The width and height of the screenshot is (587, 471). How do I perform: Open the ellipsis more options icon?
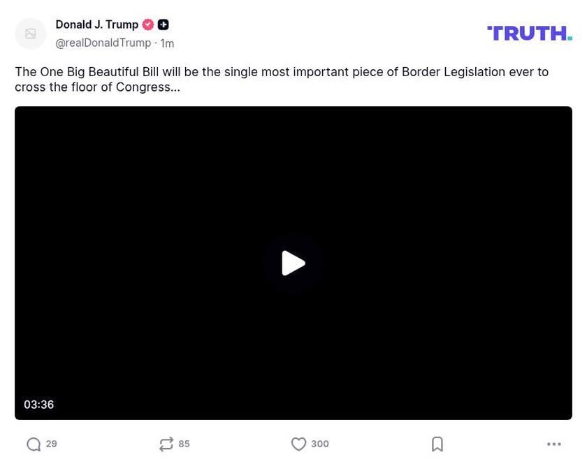[x=554, y=444]
